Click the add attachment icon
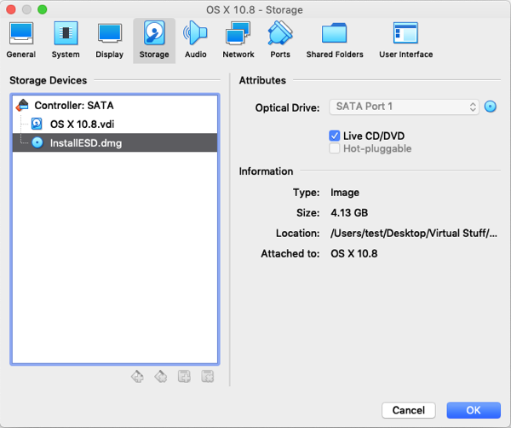 click(x=184, y=377)
